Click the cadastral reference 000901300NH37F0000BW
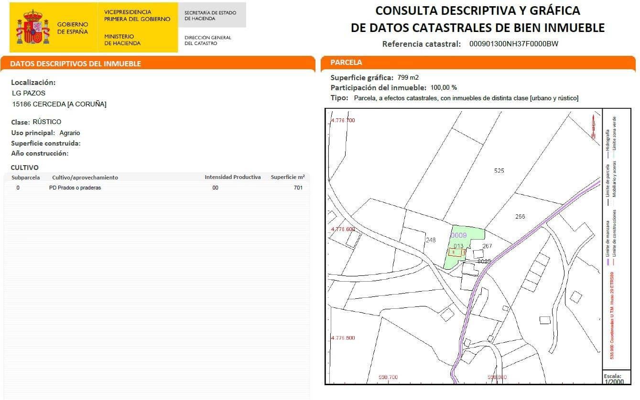The width and height of the screenshot is (640, 400). 513,44
